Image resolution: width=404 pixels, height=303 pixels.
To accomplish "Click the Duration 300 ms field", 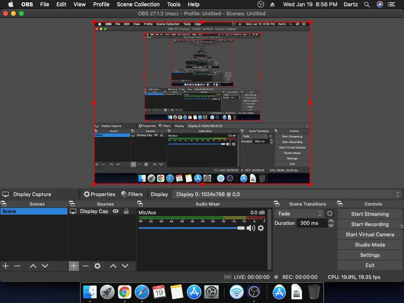I will [x=312, y=223].
